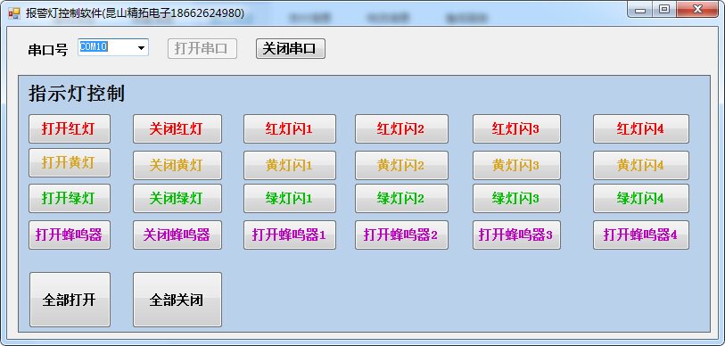Turn off green light with 关闭绿灯

tap(177, 199)
